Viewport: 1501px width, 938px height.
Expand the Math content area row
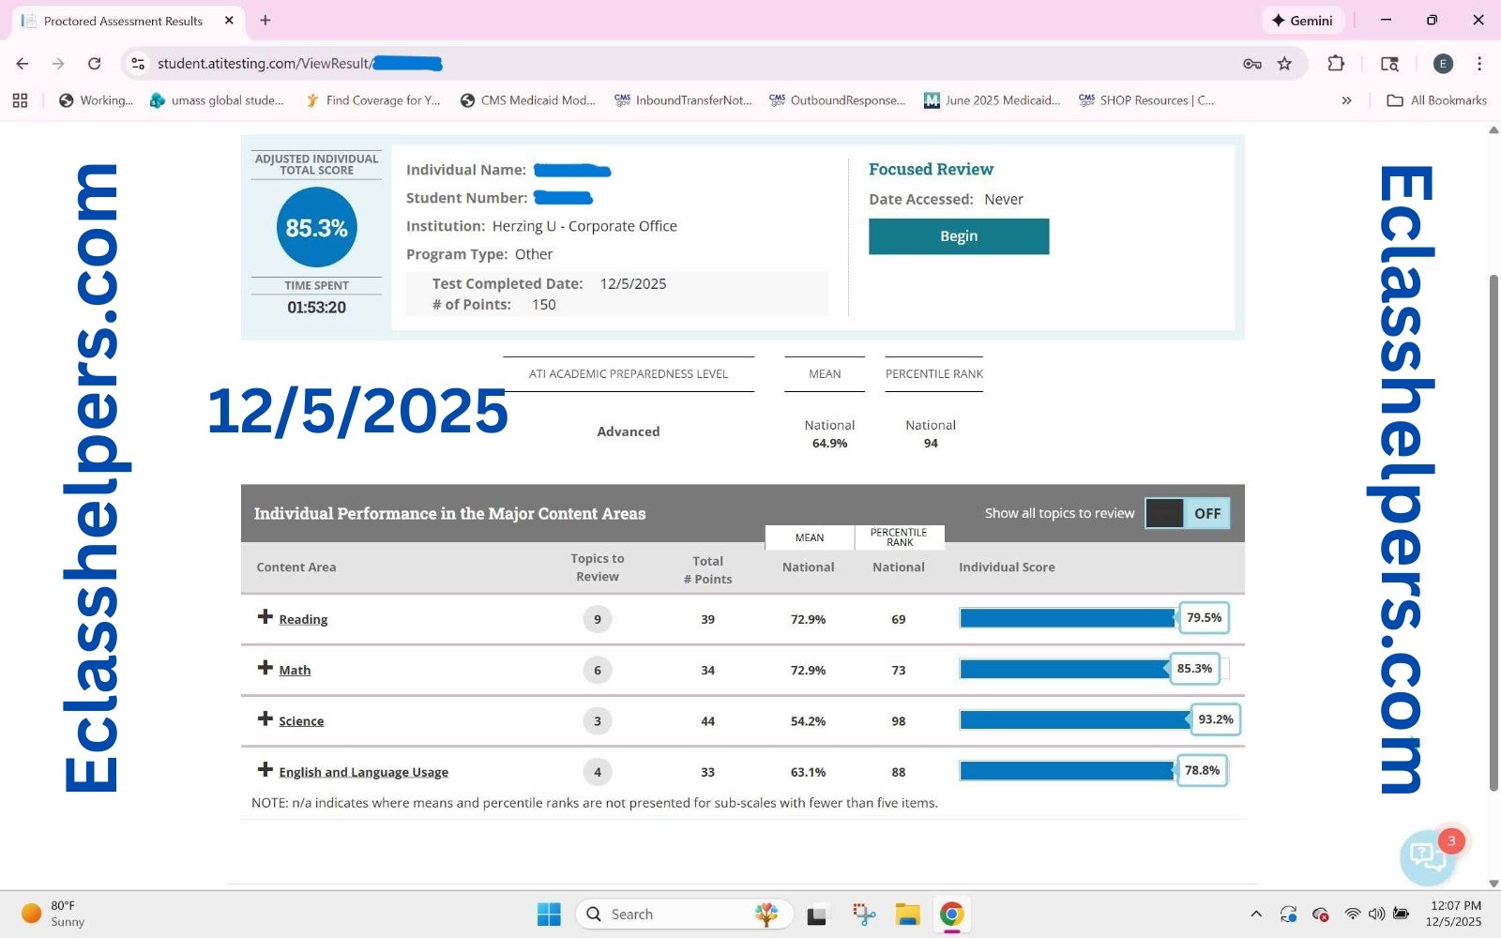(265, 668)
